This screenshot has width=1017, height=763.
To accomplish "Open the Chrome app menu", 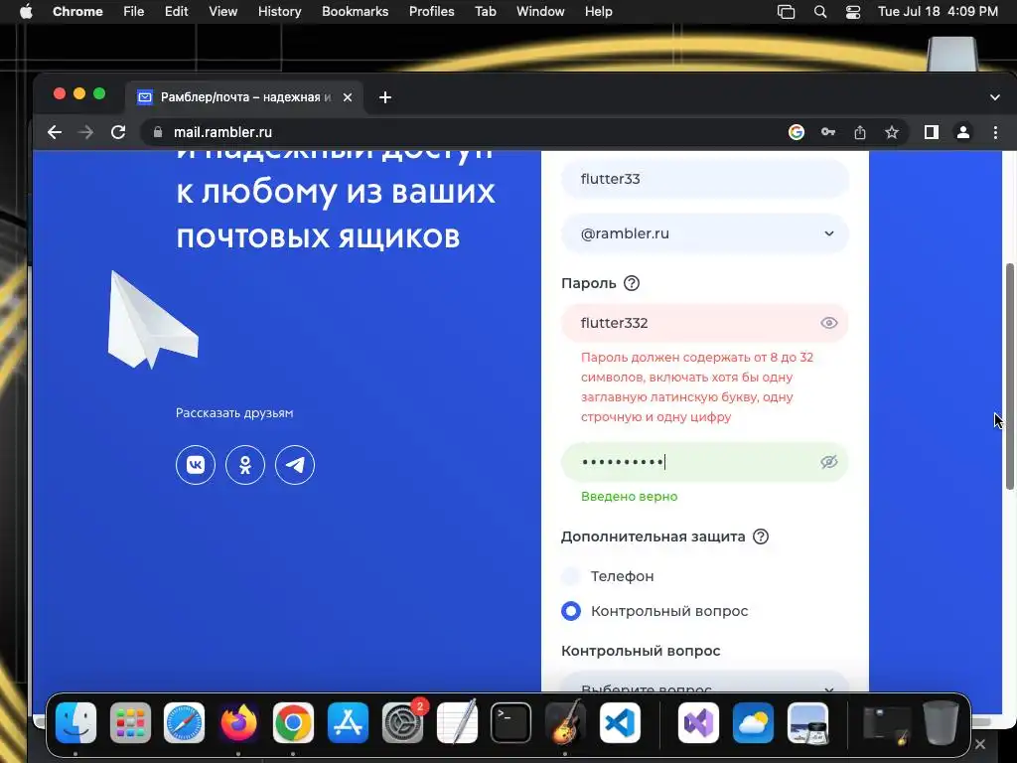I will (77, 12).
